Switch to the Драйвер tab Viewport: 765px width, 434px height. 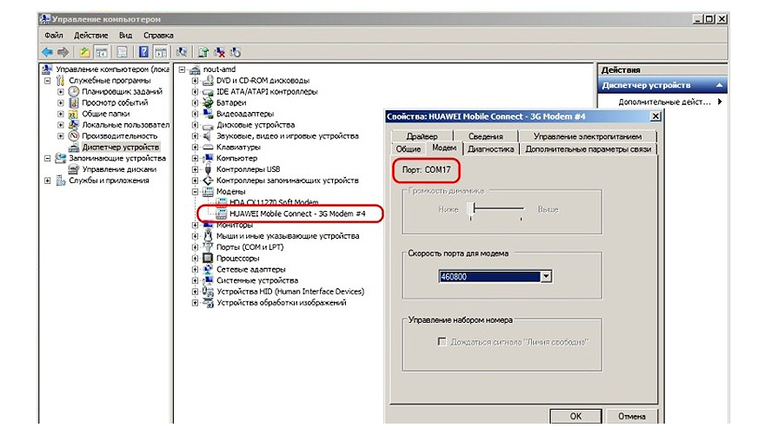point(422,136)
